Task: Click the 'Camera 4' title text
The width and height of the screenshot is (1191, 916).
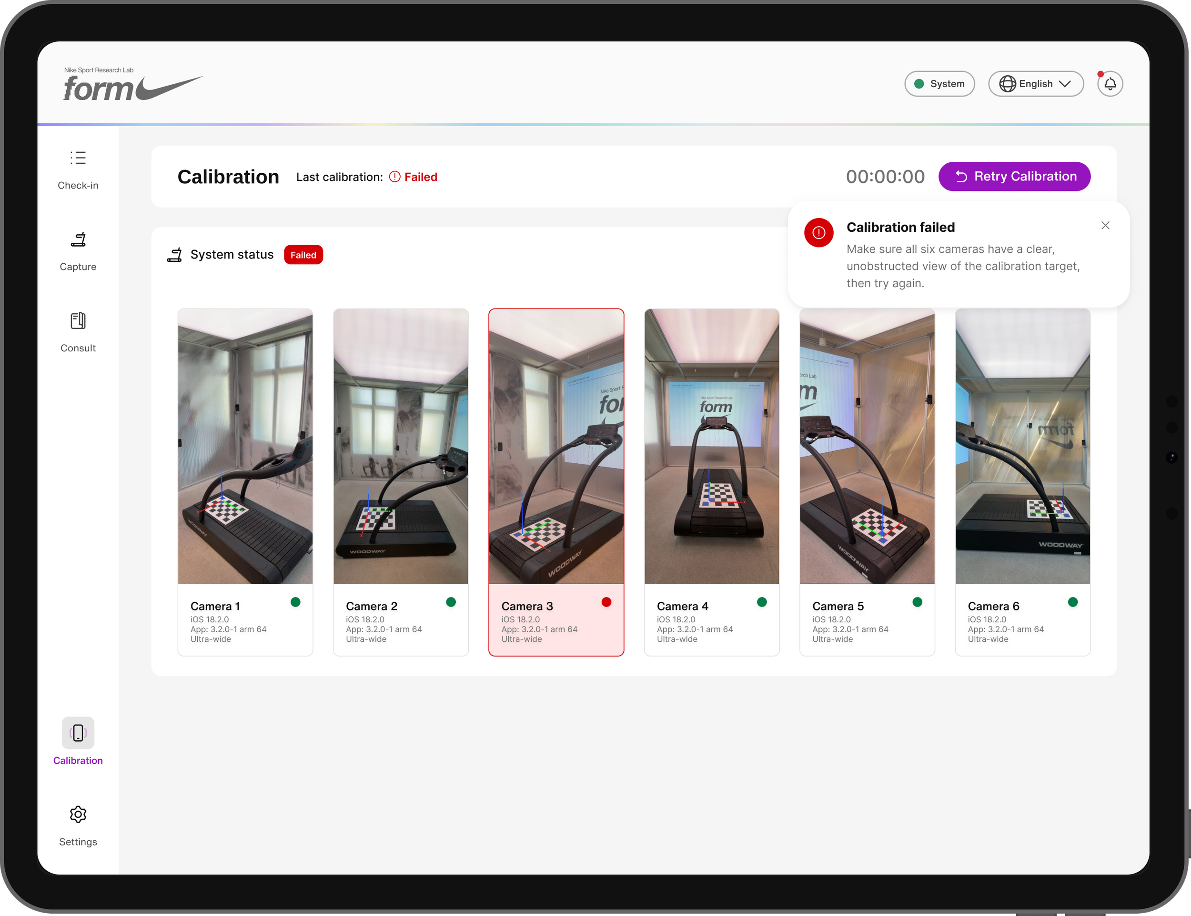Action: [x=682, y=606]
